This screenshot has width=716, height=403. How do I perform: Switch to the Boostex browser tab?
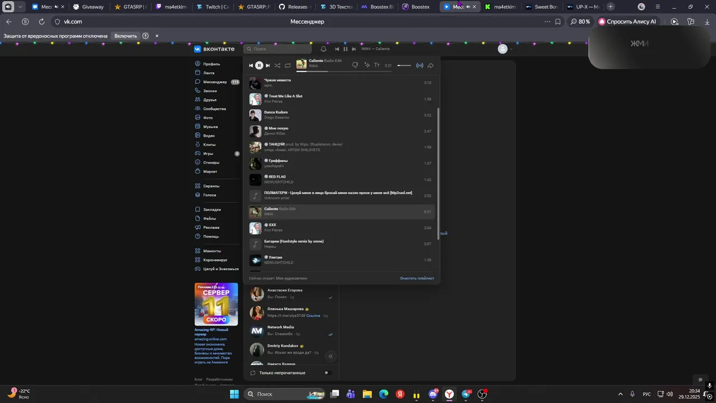tap(420, 7)
